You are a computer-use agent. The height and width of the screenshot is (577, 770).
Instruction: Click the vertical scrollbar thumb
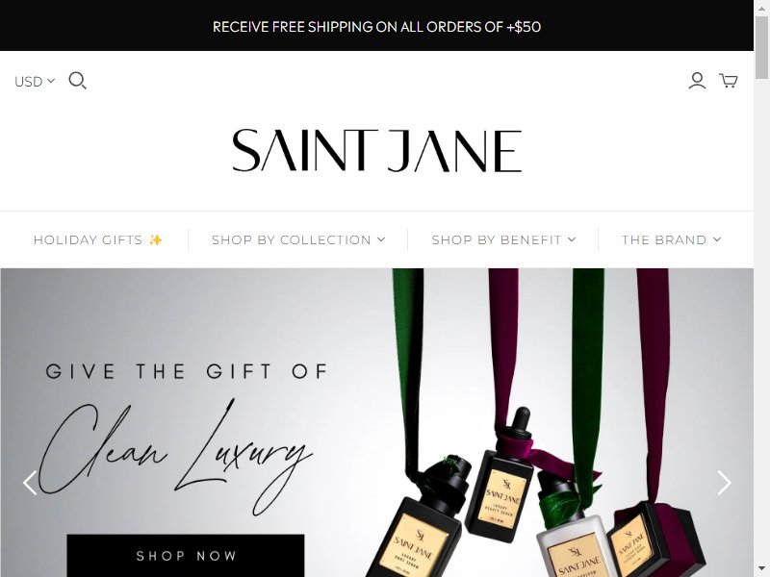(x=761, y=46)
